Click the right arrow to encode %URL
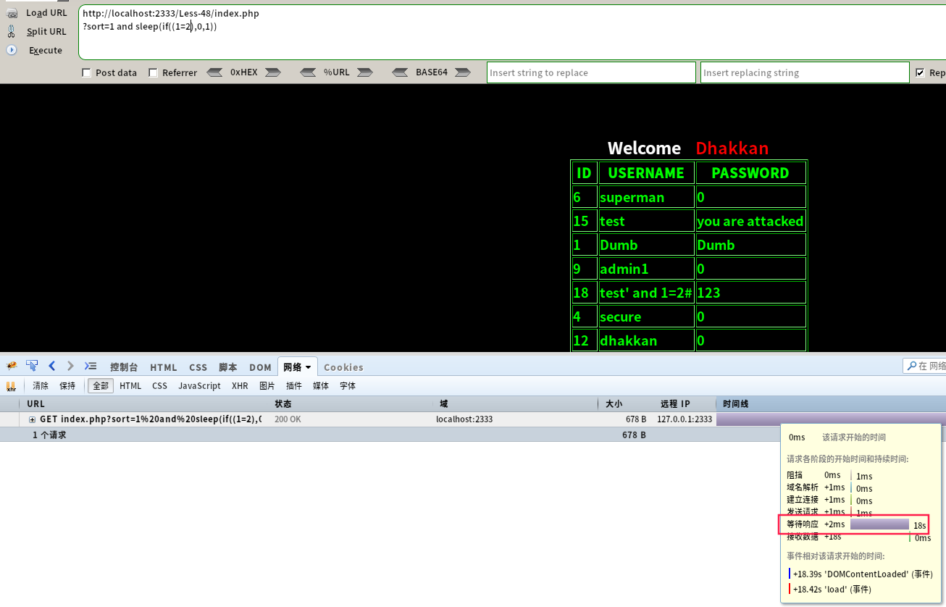 coord(364,72)
